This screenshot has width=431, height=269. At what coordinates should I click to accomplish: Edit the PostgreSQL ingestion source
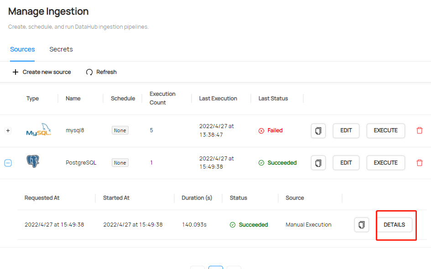click(346, 162)
